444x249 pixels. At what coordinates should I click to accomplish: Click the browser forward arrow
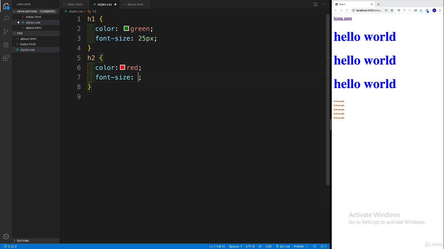pos(341,10)
